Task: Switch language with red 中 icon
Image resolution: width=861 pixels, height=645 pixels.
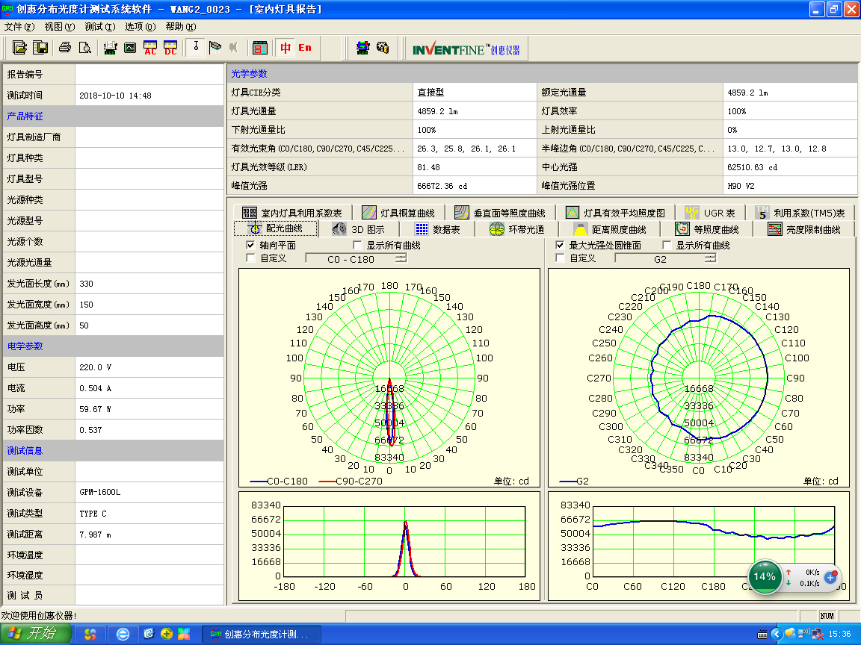Action: point(286,48)
